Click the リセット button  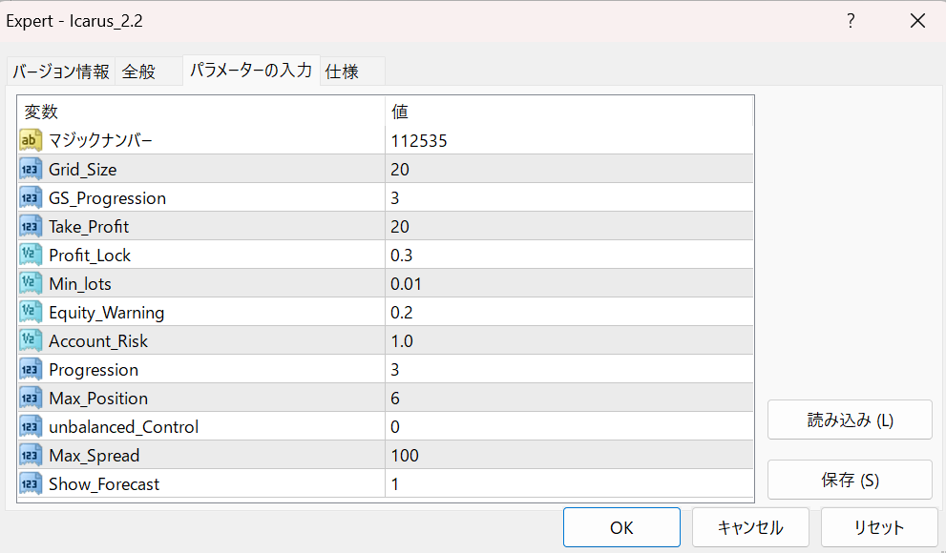click(879, 527)
